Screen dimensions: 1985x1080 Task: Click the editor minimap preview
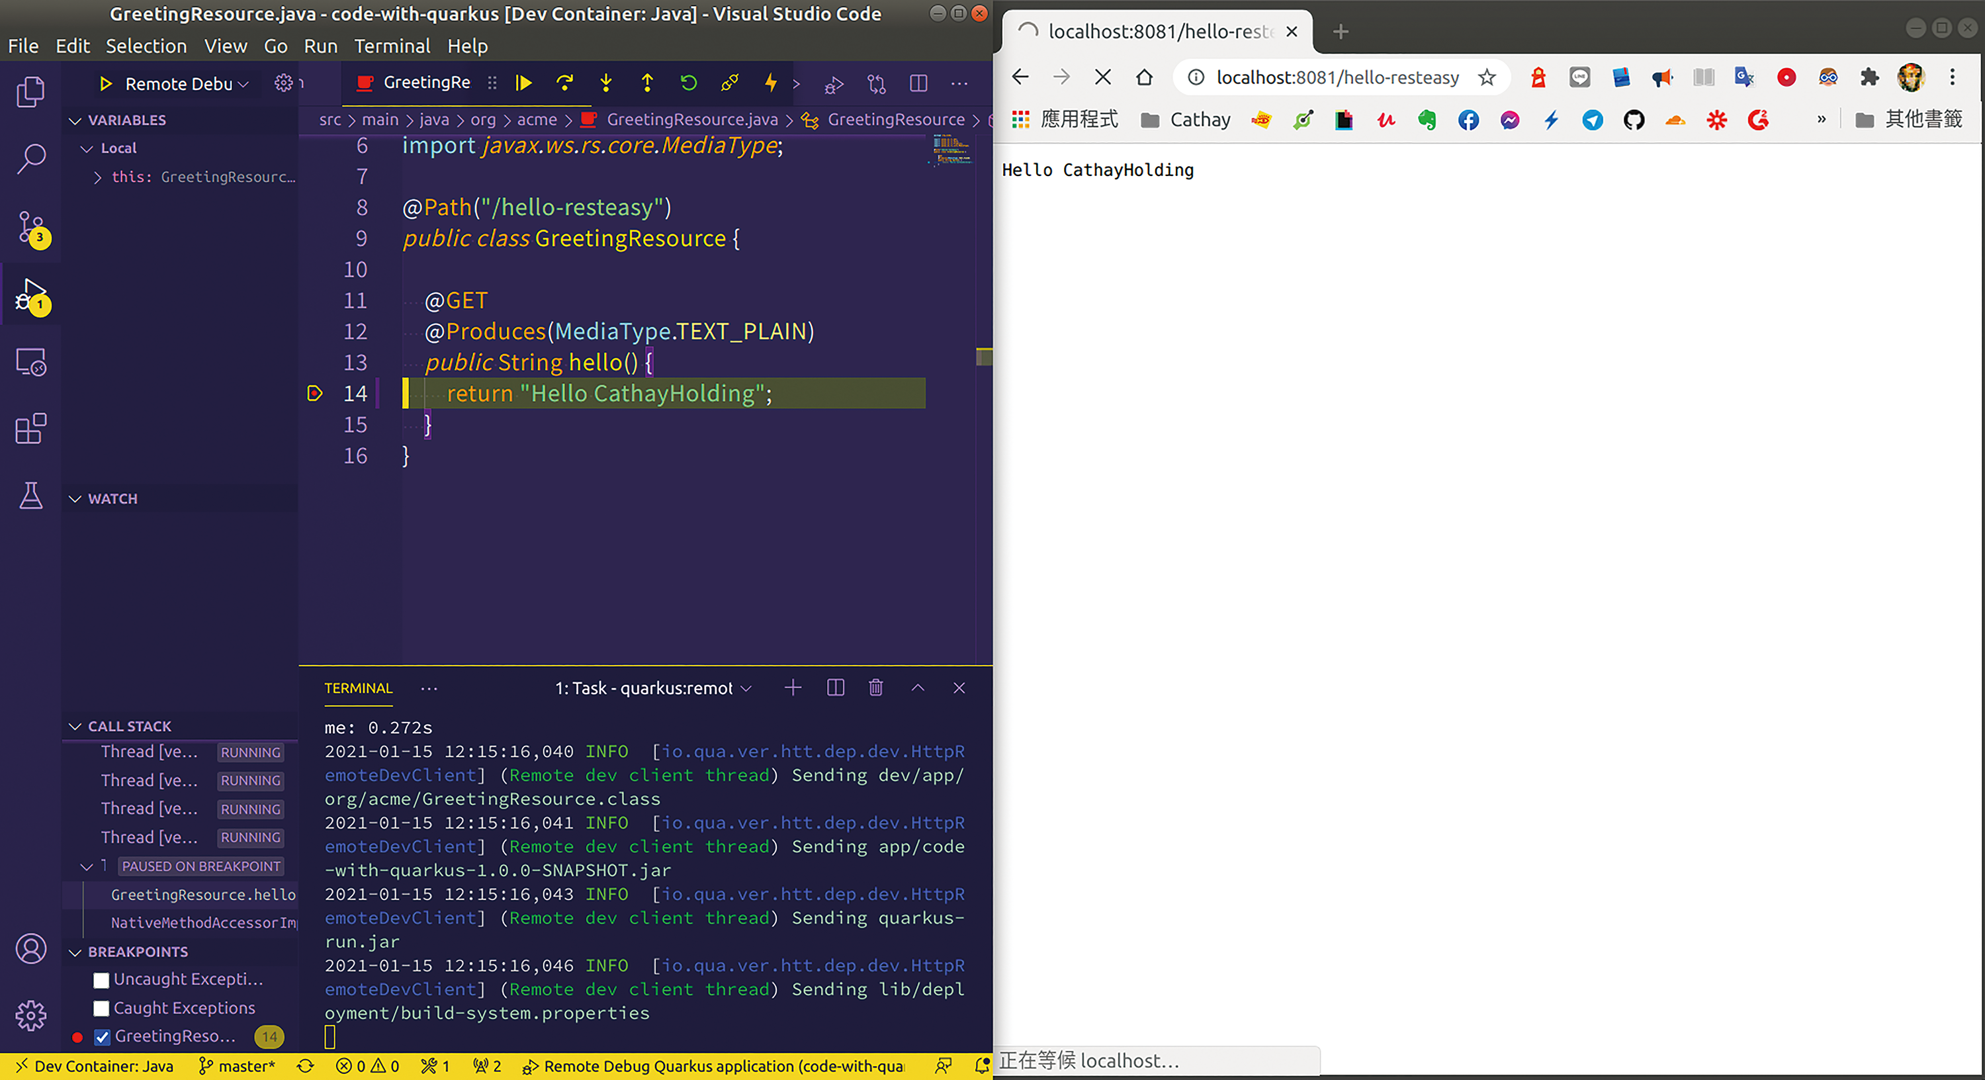pos(952,150)
